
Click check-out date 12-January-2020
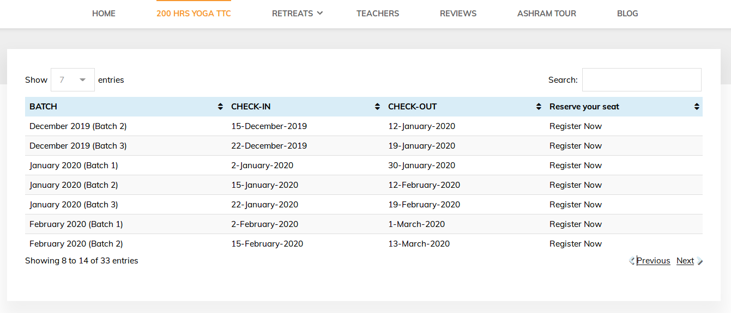[x=421, y=126]
